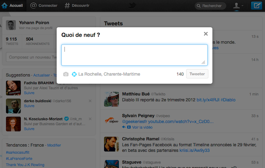Click video play icon before Voir la vidéo
The image size is (265, 168).
coord(129,127)
